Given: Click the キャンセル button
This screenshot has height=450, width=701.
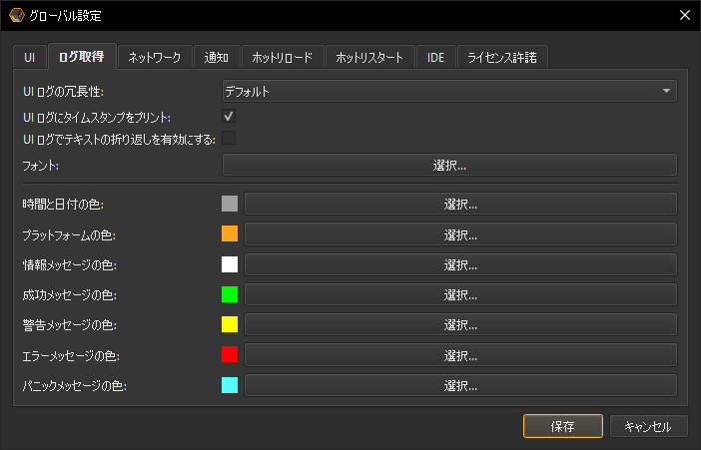Looking at the screenshot, I should click(x=648, y=426).
